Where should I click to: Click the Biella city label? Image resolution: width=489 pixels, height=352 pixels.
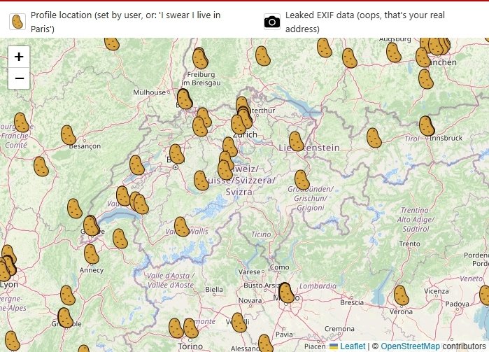tap(214, 290)
